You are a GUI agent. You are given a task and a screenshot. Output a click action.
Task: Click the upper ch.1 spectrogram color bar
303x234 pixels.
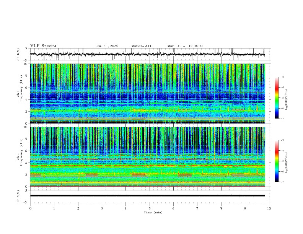(277, 98)
